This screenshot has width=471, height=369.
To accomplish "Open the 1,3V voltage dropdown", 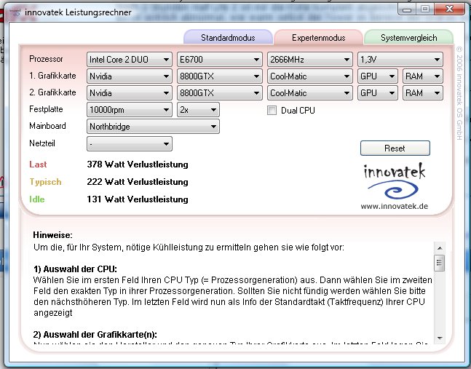I will pyautogui.click(x=400, y=60).
